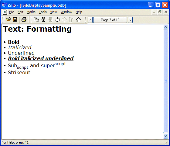Click the Copy pages icon
Screen dimensions: 170x146
36,20
